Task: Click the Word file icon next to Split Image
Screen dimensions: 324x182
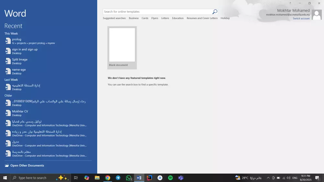Action: click(8, 61)
